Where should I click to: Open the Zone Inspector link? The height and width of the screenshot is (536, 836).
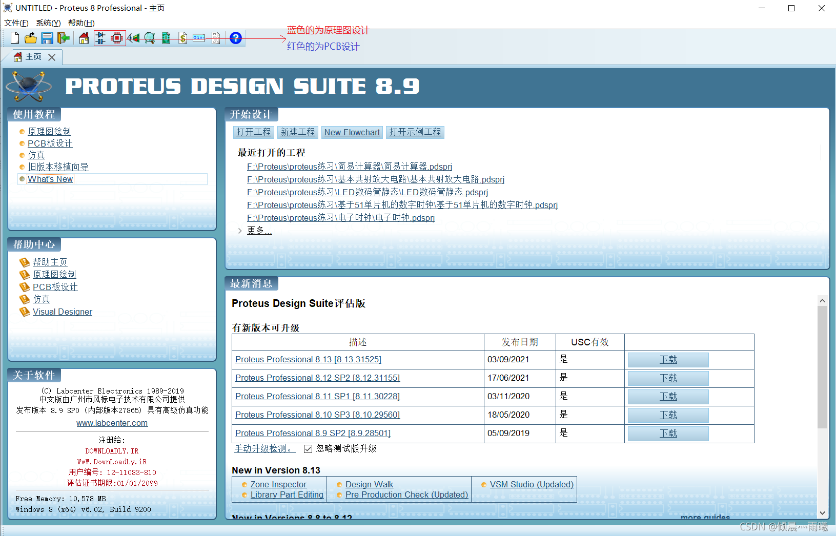pyautogui.click(x=278, y=484)
